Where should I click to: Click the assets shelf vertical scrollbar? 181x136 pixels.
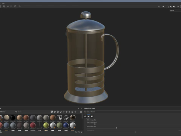pyautogui.click(x=82, y=116)
